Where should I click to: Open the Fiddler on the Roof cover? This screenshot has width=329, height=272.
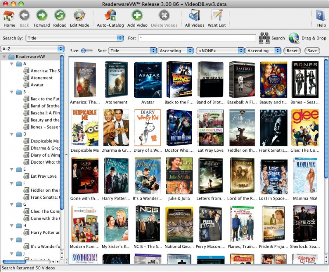242,128
